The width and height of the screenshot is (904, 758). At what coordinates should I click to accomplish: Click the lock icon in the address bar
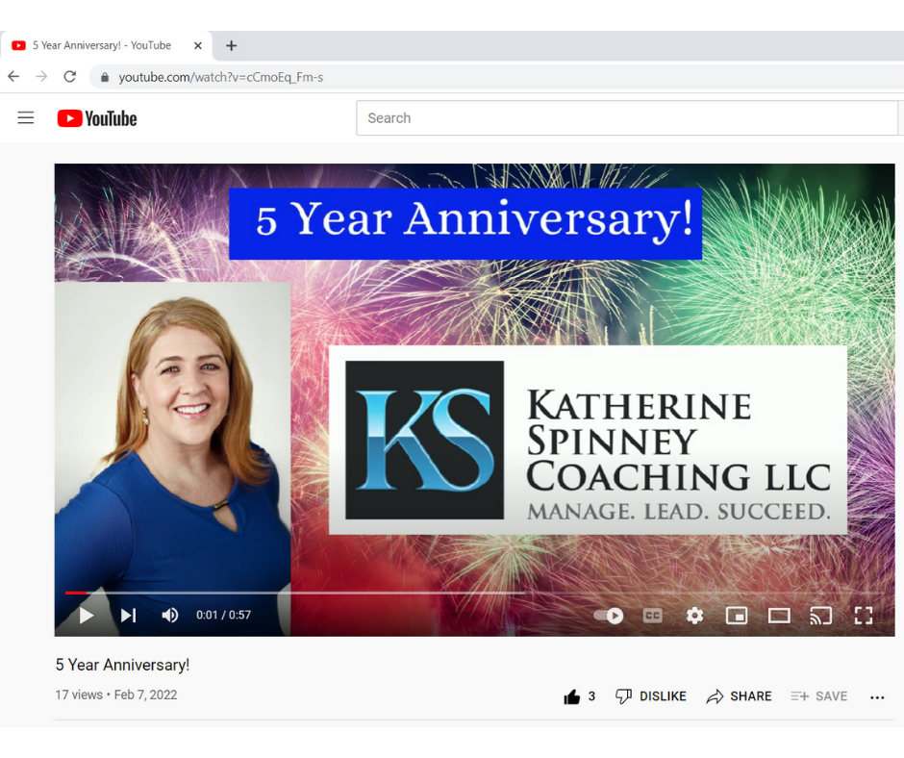point(105,77)
